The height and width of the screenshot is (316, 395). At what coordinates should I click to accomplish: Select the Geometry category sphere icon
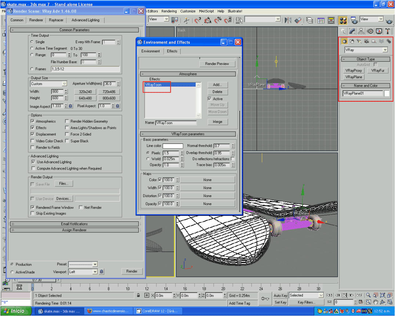[x=344, y=41]
